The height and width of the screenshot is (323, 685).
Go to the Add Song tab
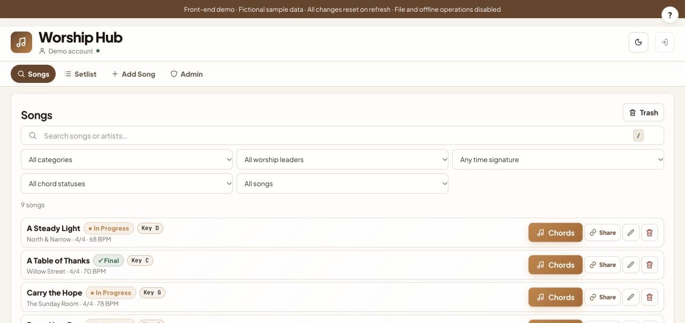(x=133, y=74)
